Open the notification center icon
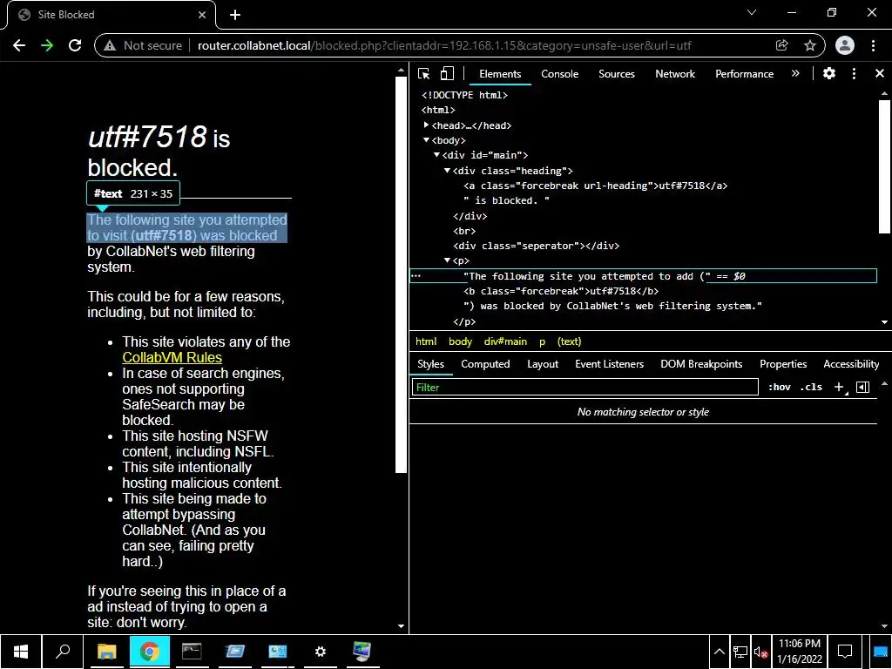Image resolution: width=892 pixels, height=669 pixels. coord(845,652)
